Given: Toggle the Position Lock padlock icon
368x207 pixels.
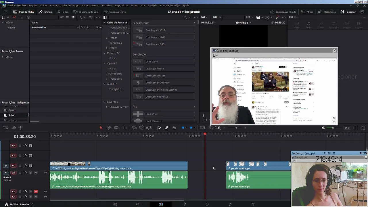Looking at the screenshot, I should (x=174, y=128).
